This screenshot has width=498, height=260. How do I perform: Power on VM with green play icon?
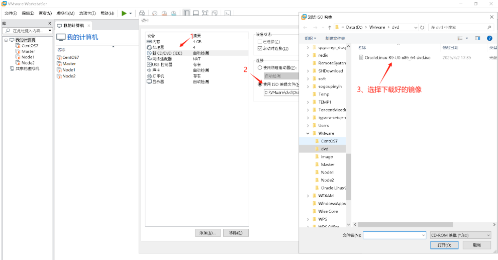124,14
